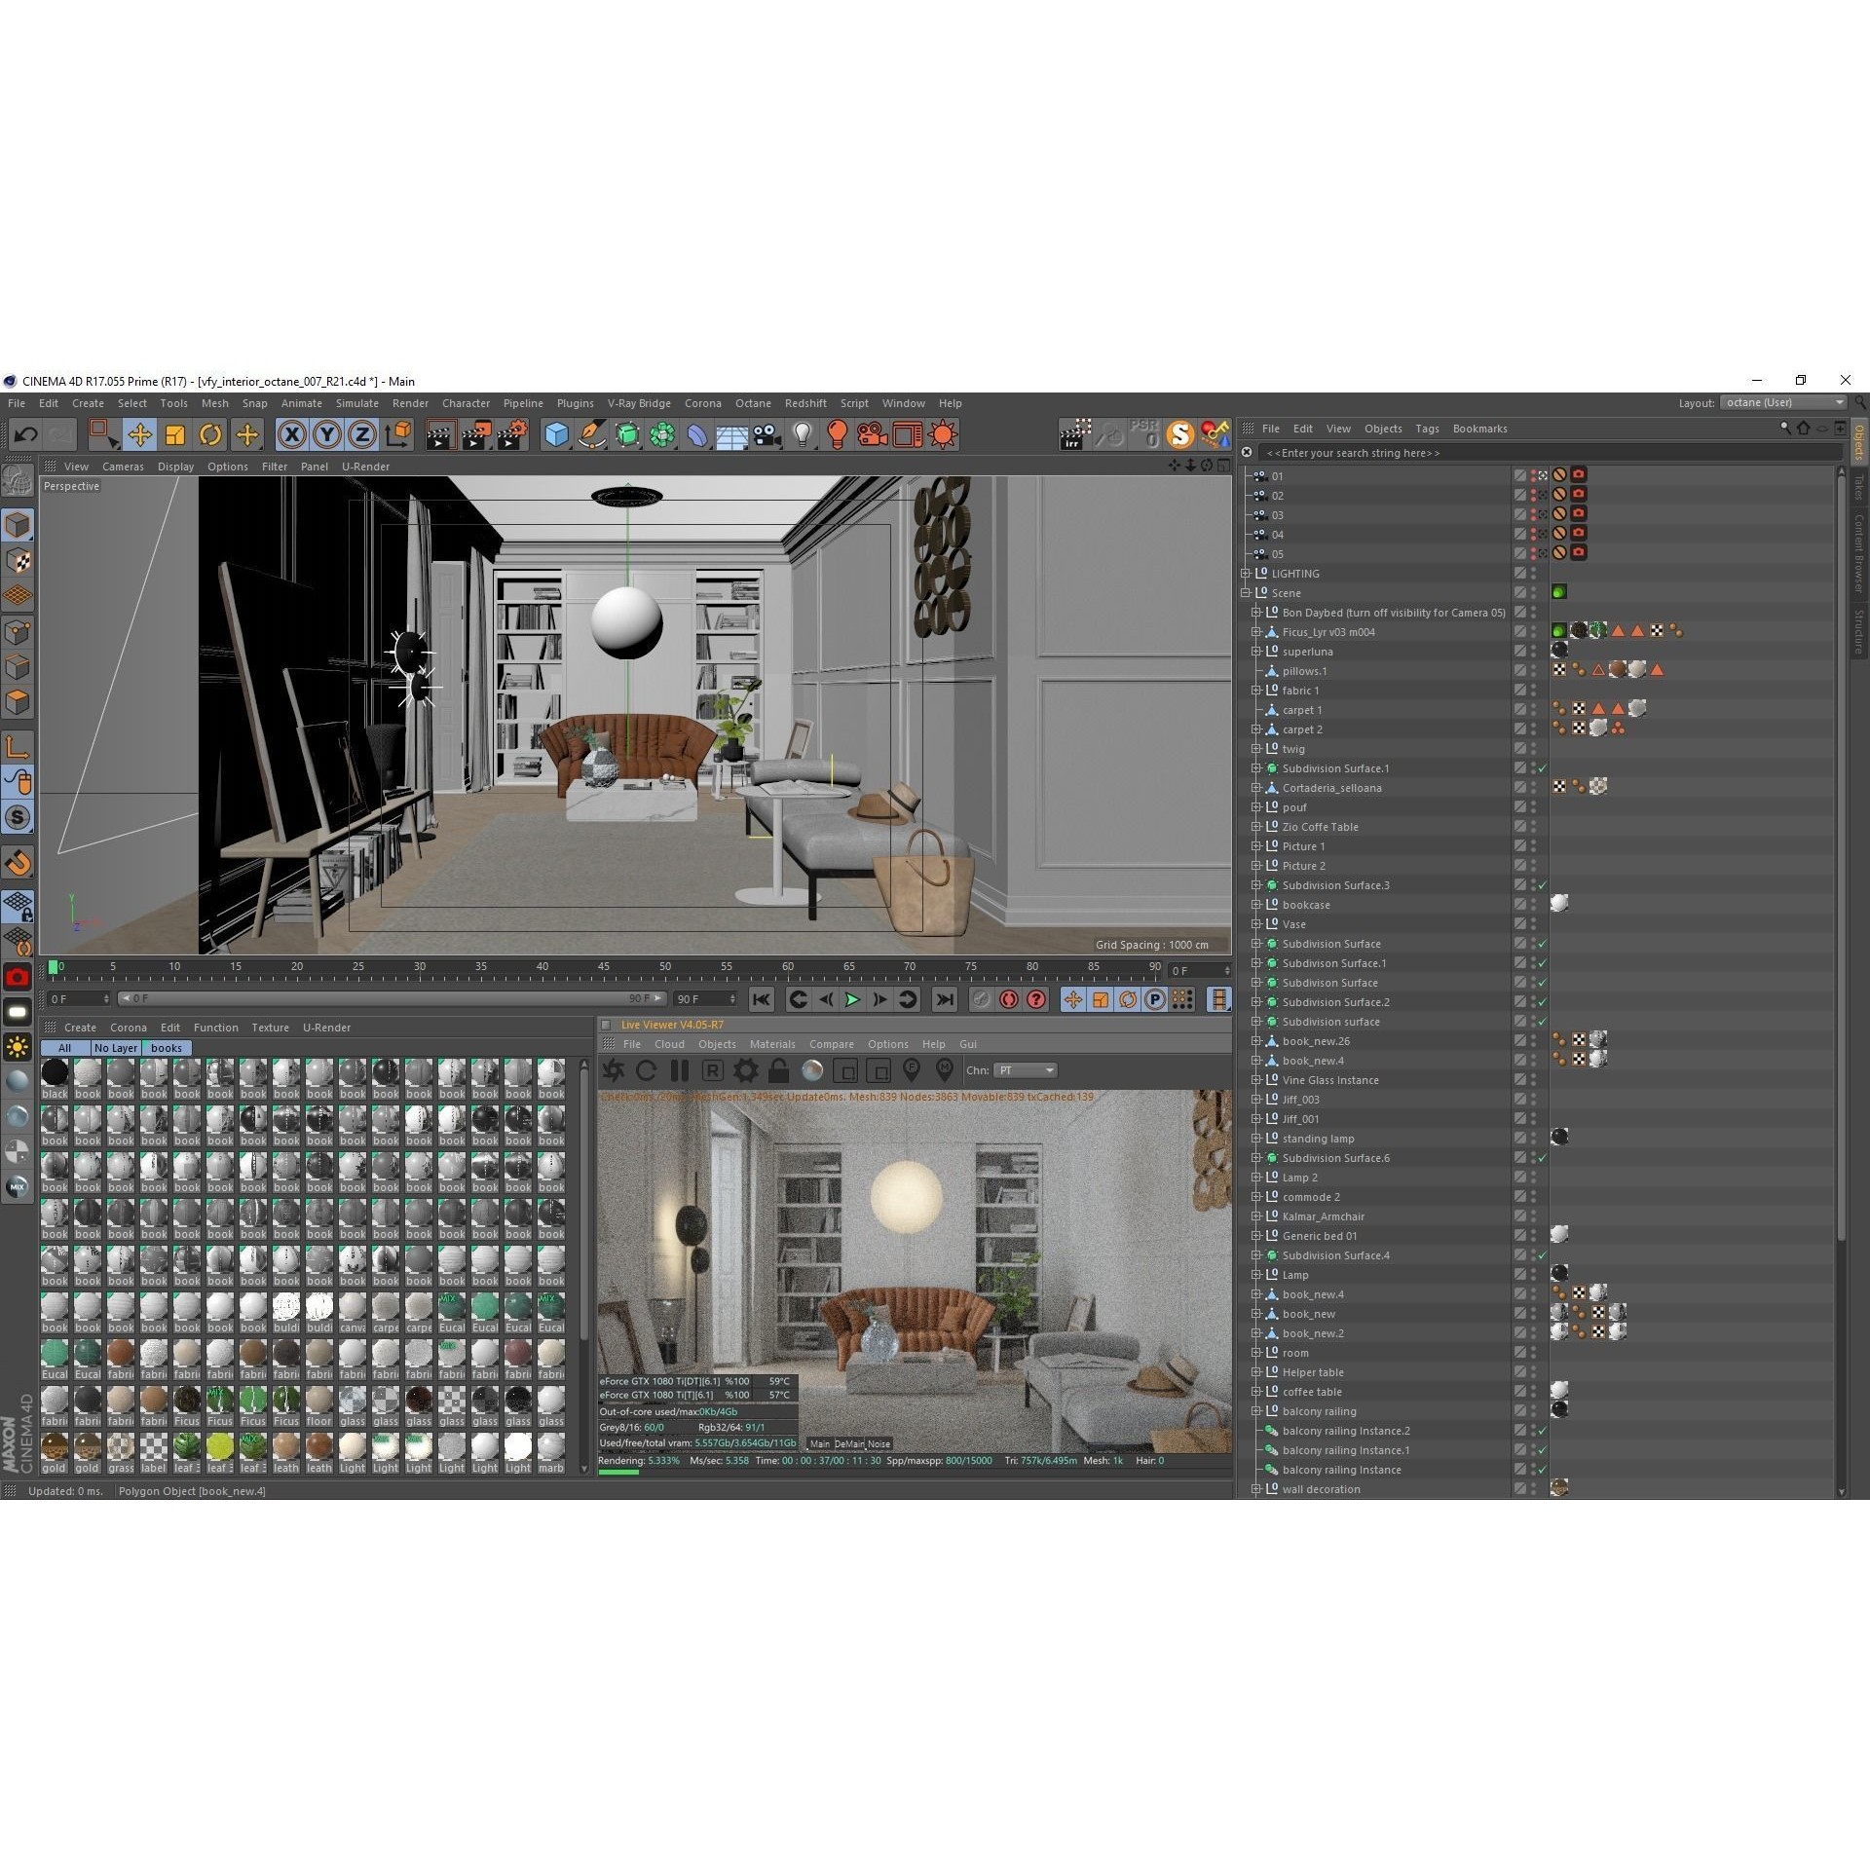Click the Floor grid object icon
1870x1870 pixels.
pyautogui.click(x=731, y=434)
